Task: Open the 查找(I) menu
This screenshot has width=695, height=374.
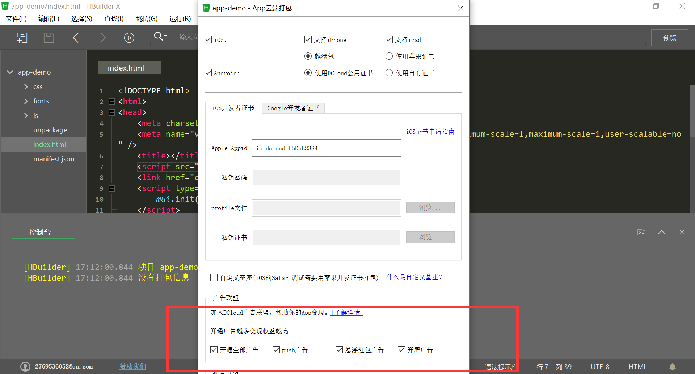Action: 114,19
